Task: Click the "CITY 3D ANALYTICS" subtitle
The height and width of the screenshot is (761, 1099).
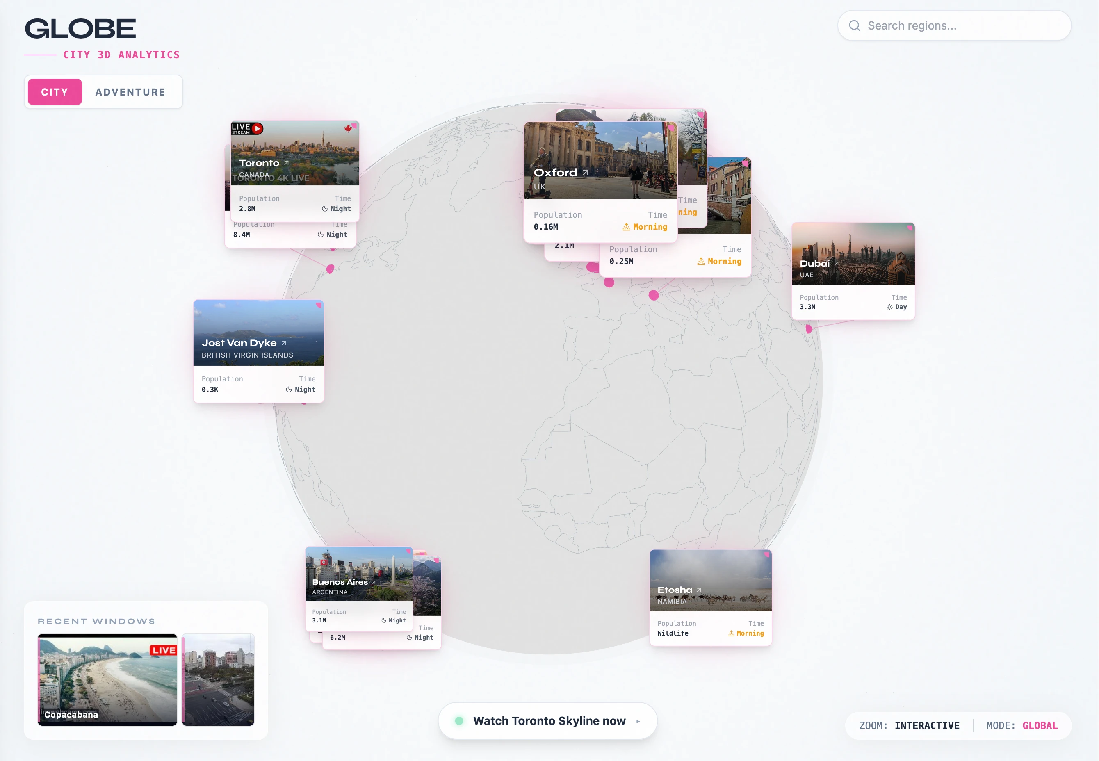Action: [x=121, y=55]
